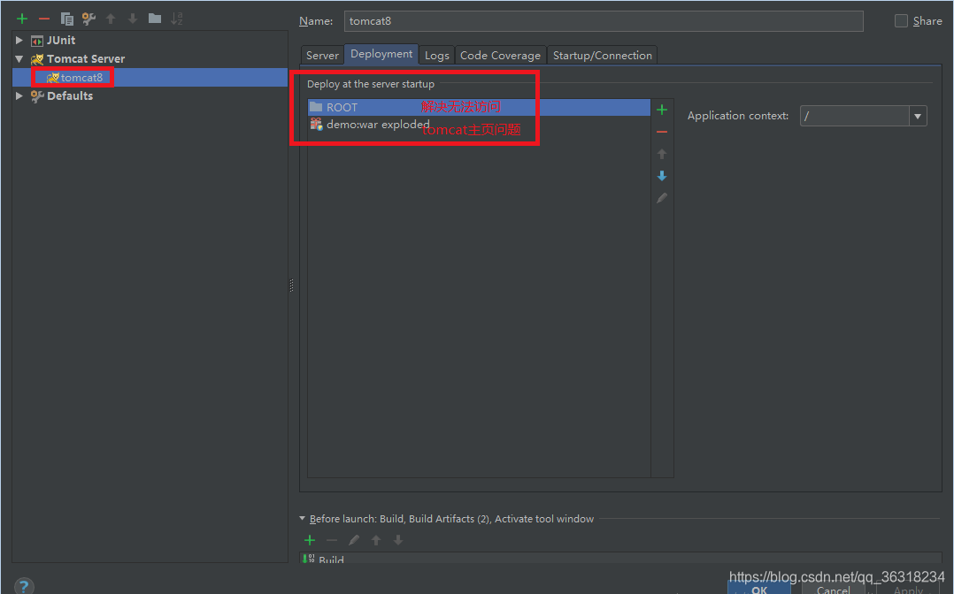Confirm settings with the OK button
Screen dimensions: 954x594
tap(759, 588)
